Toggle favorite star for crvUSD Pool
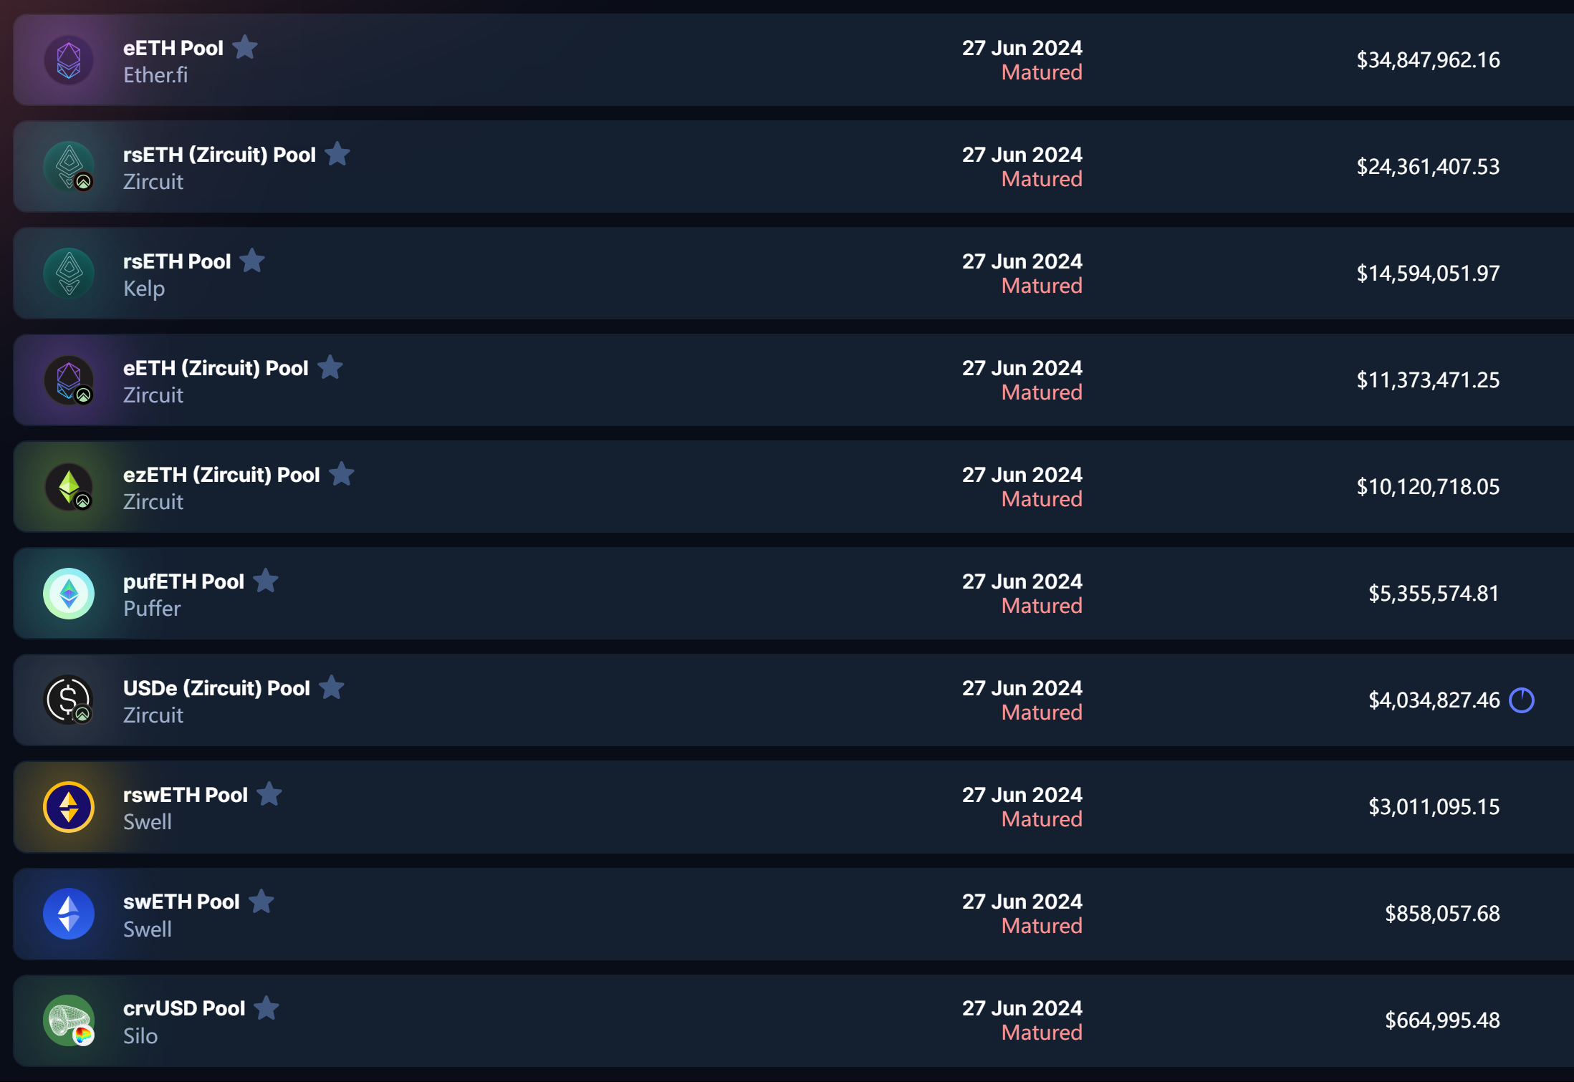The width and height of the screenshot is (1574, 1082). pos(267,1008)
